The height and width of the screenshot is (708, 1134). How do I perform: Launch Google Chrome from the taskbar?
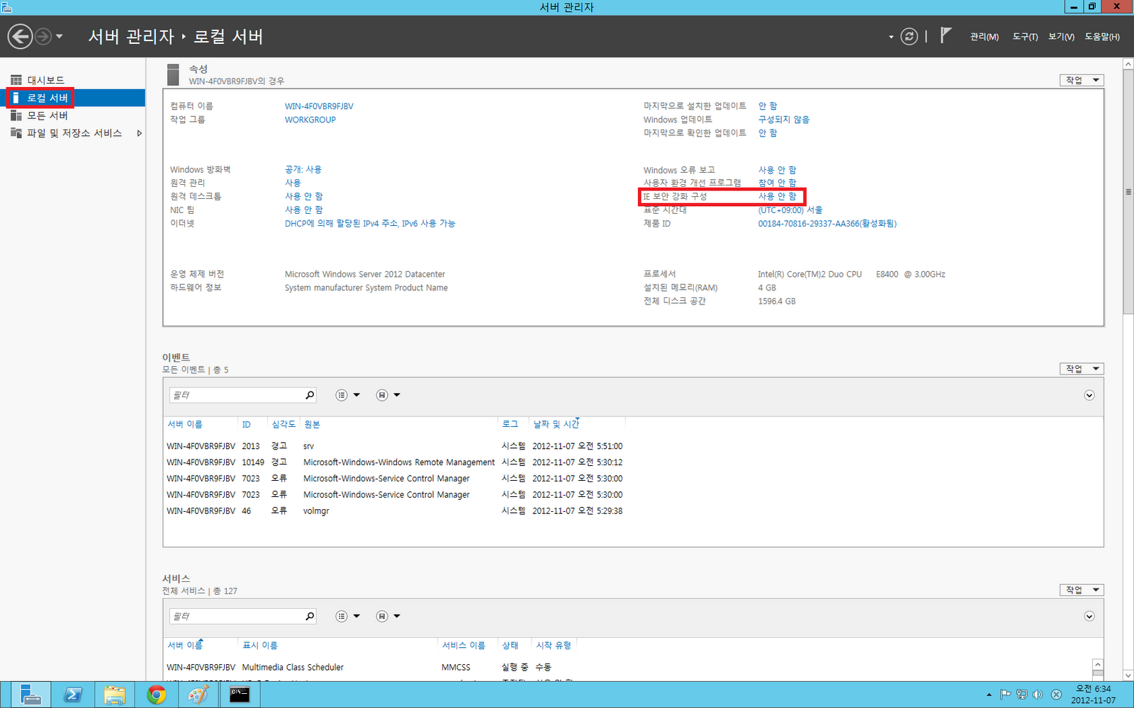[156, 695]
